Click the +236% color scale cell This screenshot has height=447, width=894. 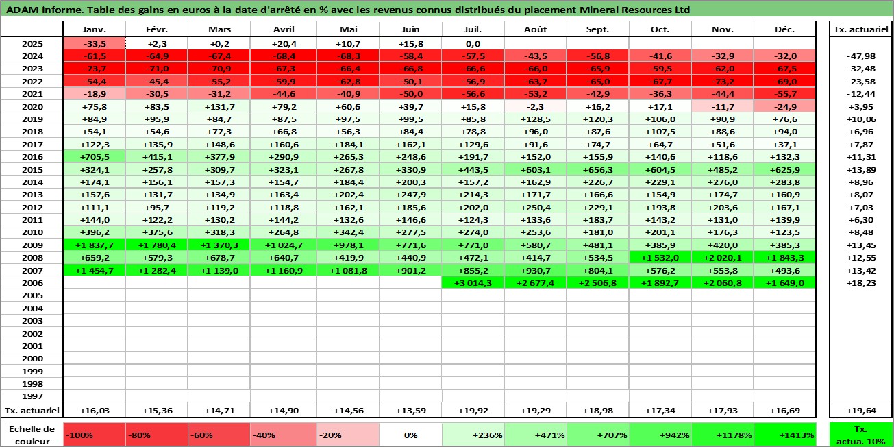click(x=473, y=435)
